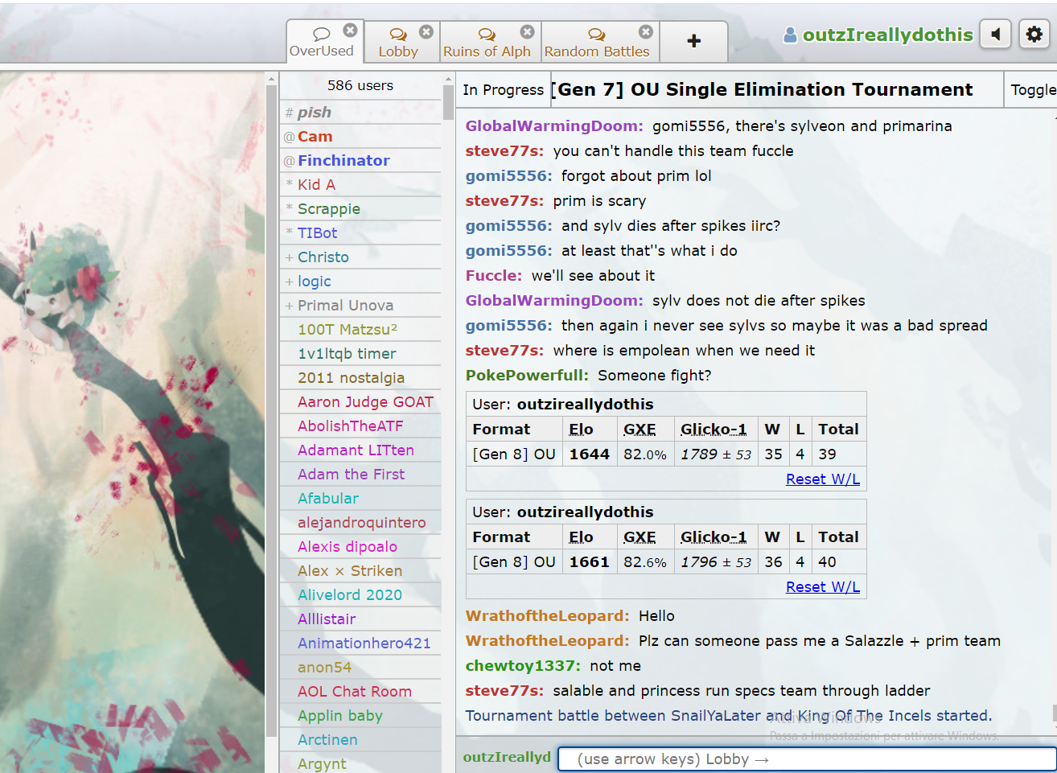The image size is (1057, 773).
Task: Click PokePowerfull's username in chat
Action: 527,375
